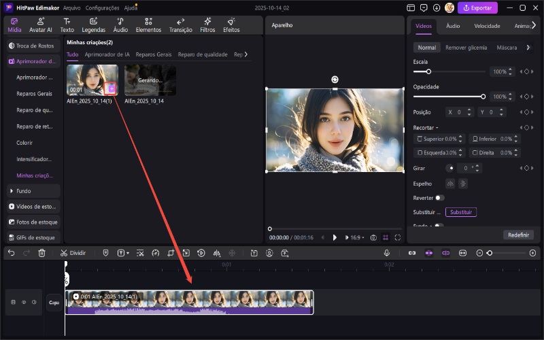Open the Transição panel
Image resolution: width=544 pixels, height=340 pixels.
point(180,25)
